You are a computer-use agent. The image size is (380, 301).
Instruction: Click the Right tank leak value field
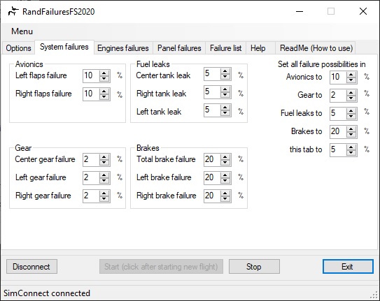(212, 92)
